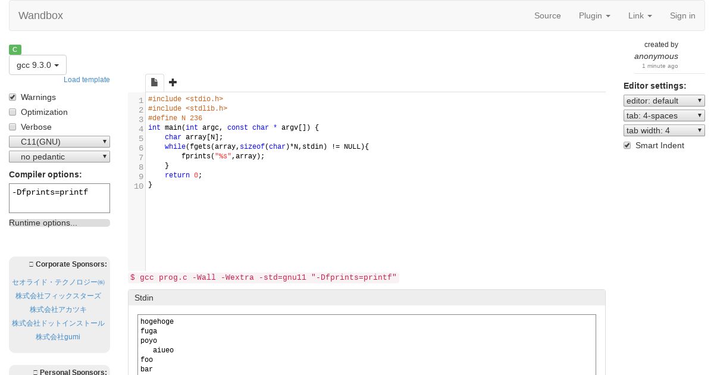Click the return 0 code line
Image resolution: width=714 pixels, height=375 pixels.
pos(183,175)
